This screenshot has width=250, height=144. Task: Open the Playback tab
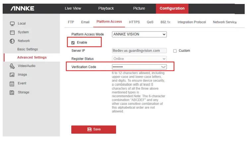click(x=106, y=8)
